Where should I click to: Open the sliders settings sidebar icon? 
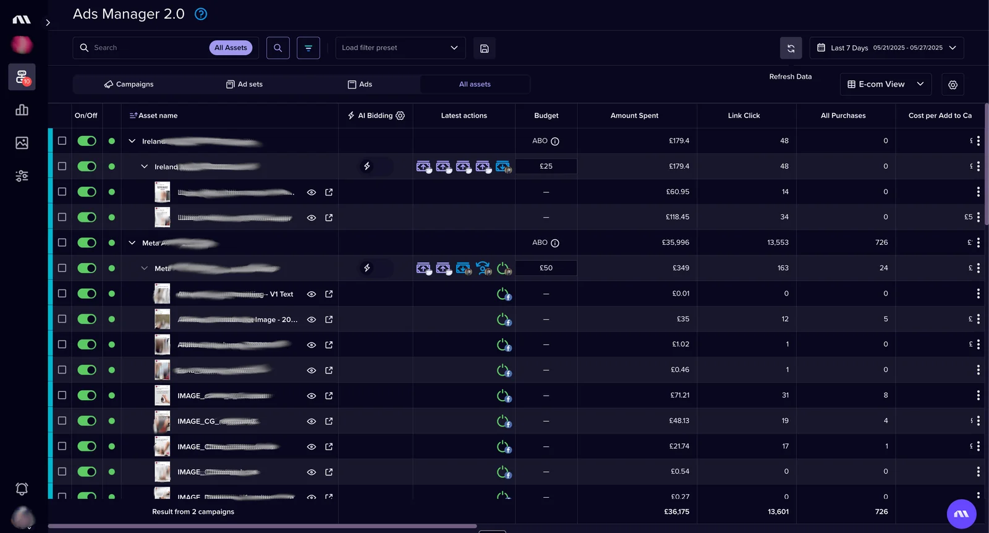22,176
